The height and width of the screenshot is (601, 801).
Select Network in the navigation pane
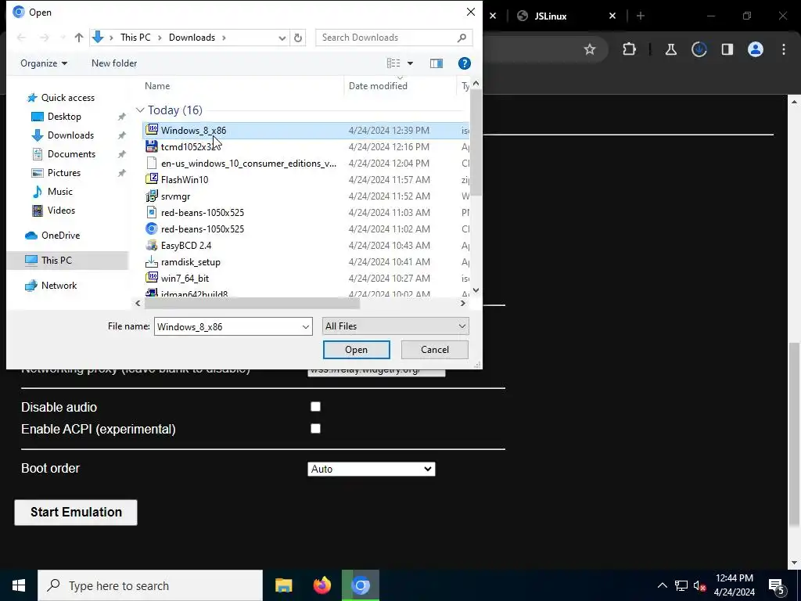(x=59, y=285)
